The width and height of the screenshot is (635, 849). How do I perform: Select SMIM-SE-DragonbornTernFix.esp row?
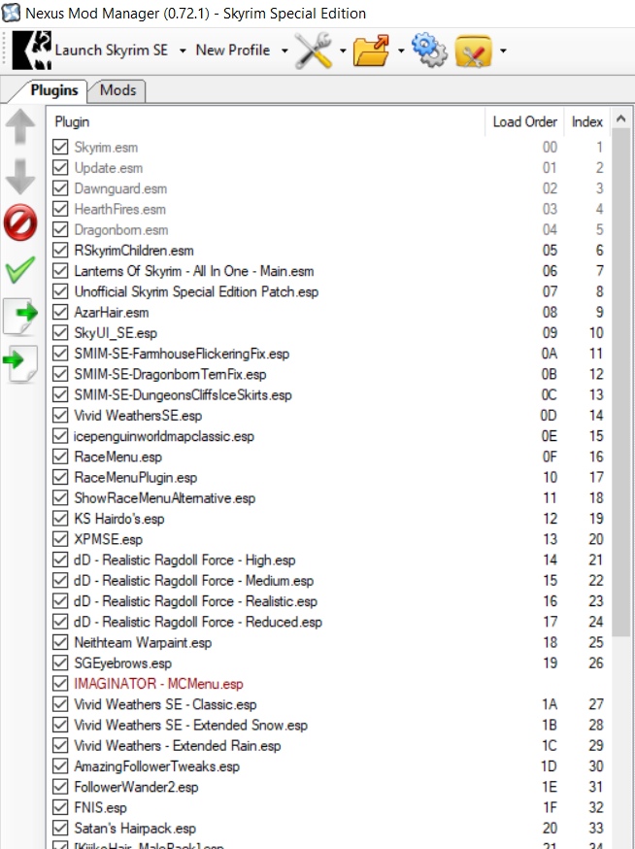pos(328,374)
